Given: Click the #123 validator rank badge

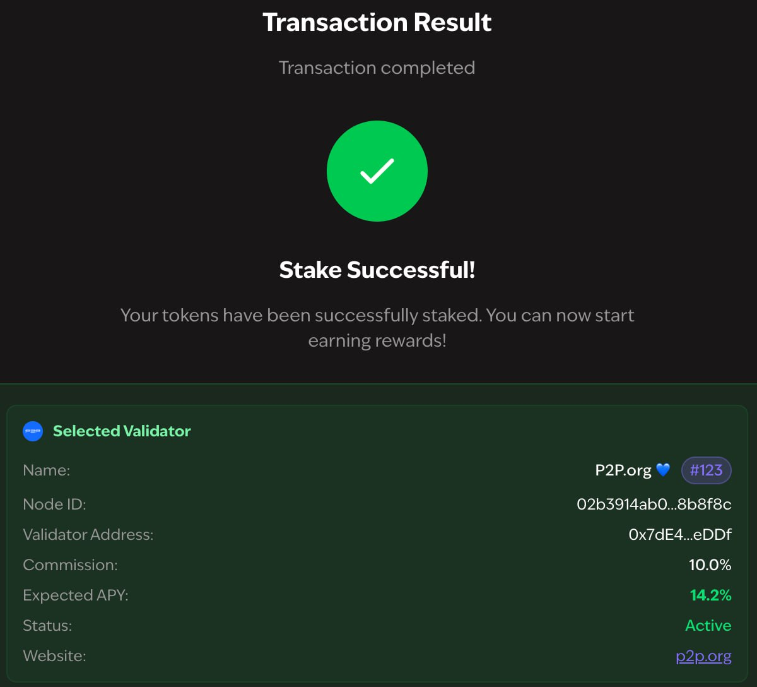Looking at the screenshot, I should [x=706, y=470].
